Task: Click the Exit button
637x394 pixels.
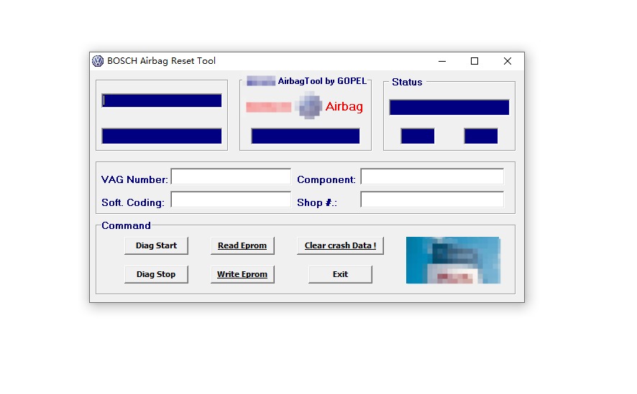Action: pyautogui.click(x=340, y=274)
